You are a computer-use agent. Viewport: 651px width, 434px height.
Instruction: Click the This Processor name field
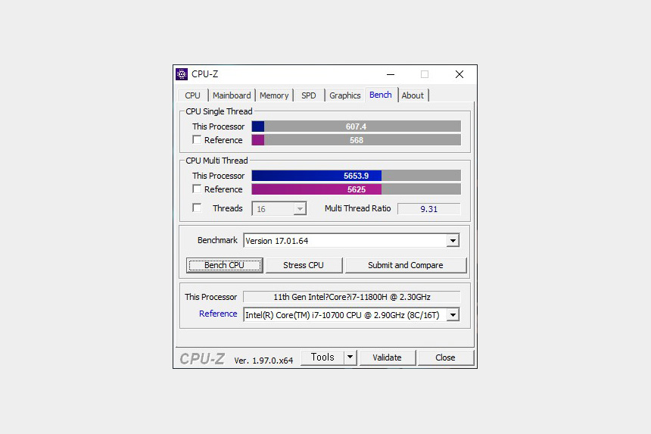(352, 297)
